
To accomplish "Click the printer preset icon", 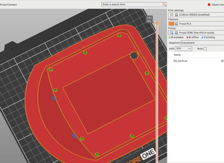I will 172,33.
